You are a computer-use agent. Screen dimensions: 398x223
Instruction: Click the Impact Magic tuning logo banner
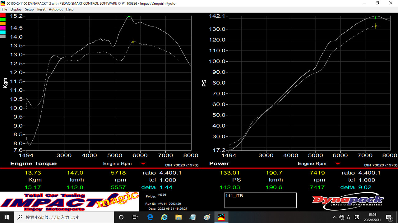click(70, 201)
